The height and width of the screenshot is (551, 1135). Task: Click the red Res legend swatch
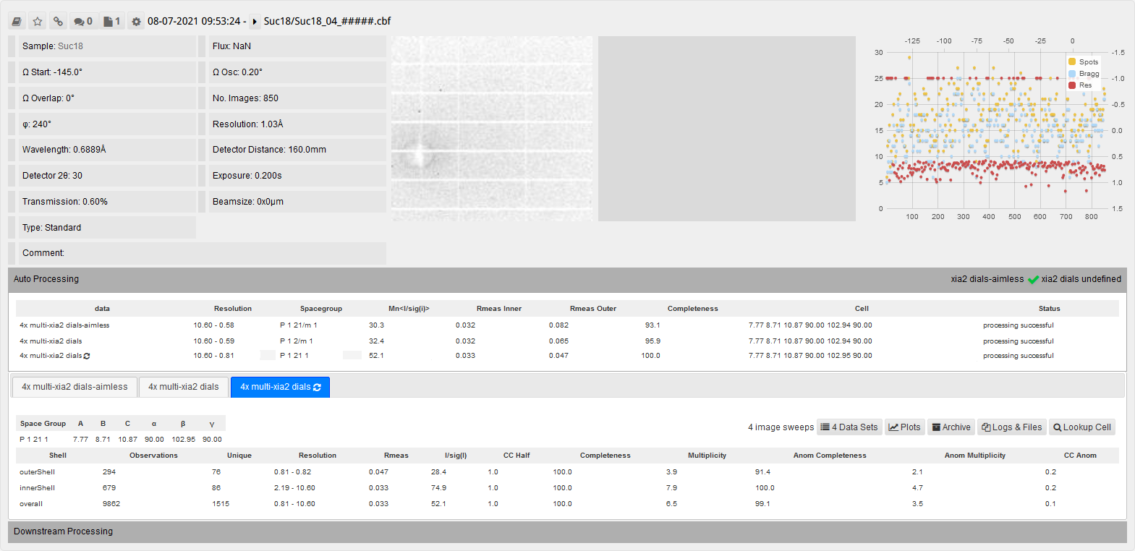[1072, 85]
